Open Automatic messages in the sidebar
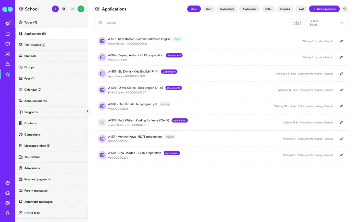This screenshot has height=222, width=355. [x=52, y=202]
